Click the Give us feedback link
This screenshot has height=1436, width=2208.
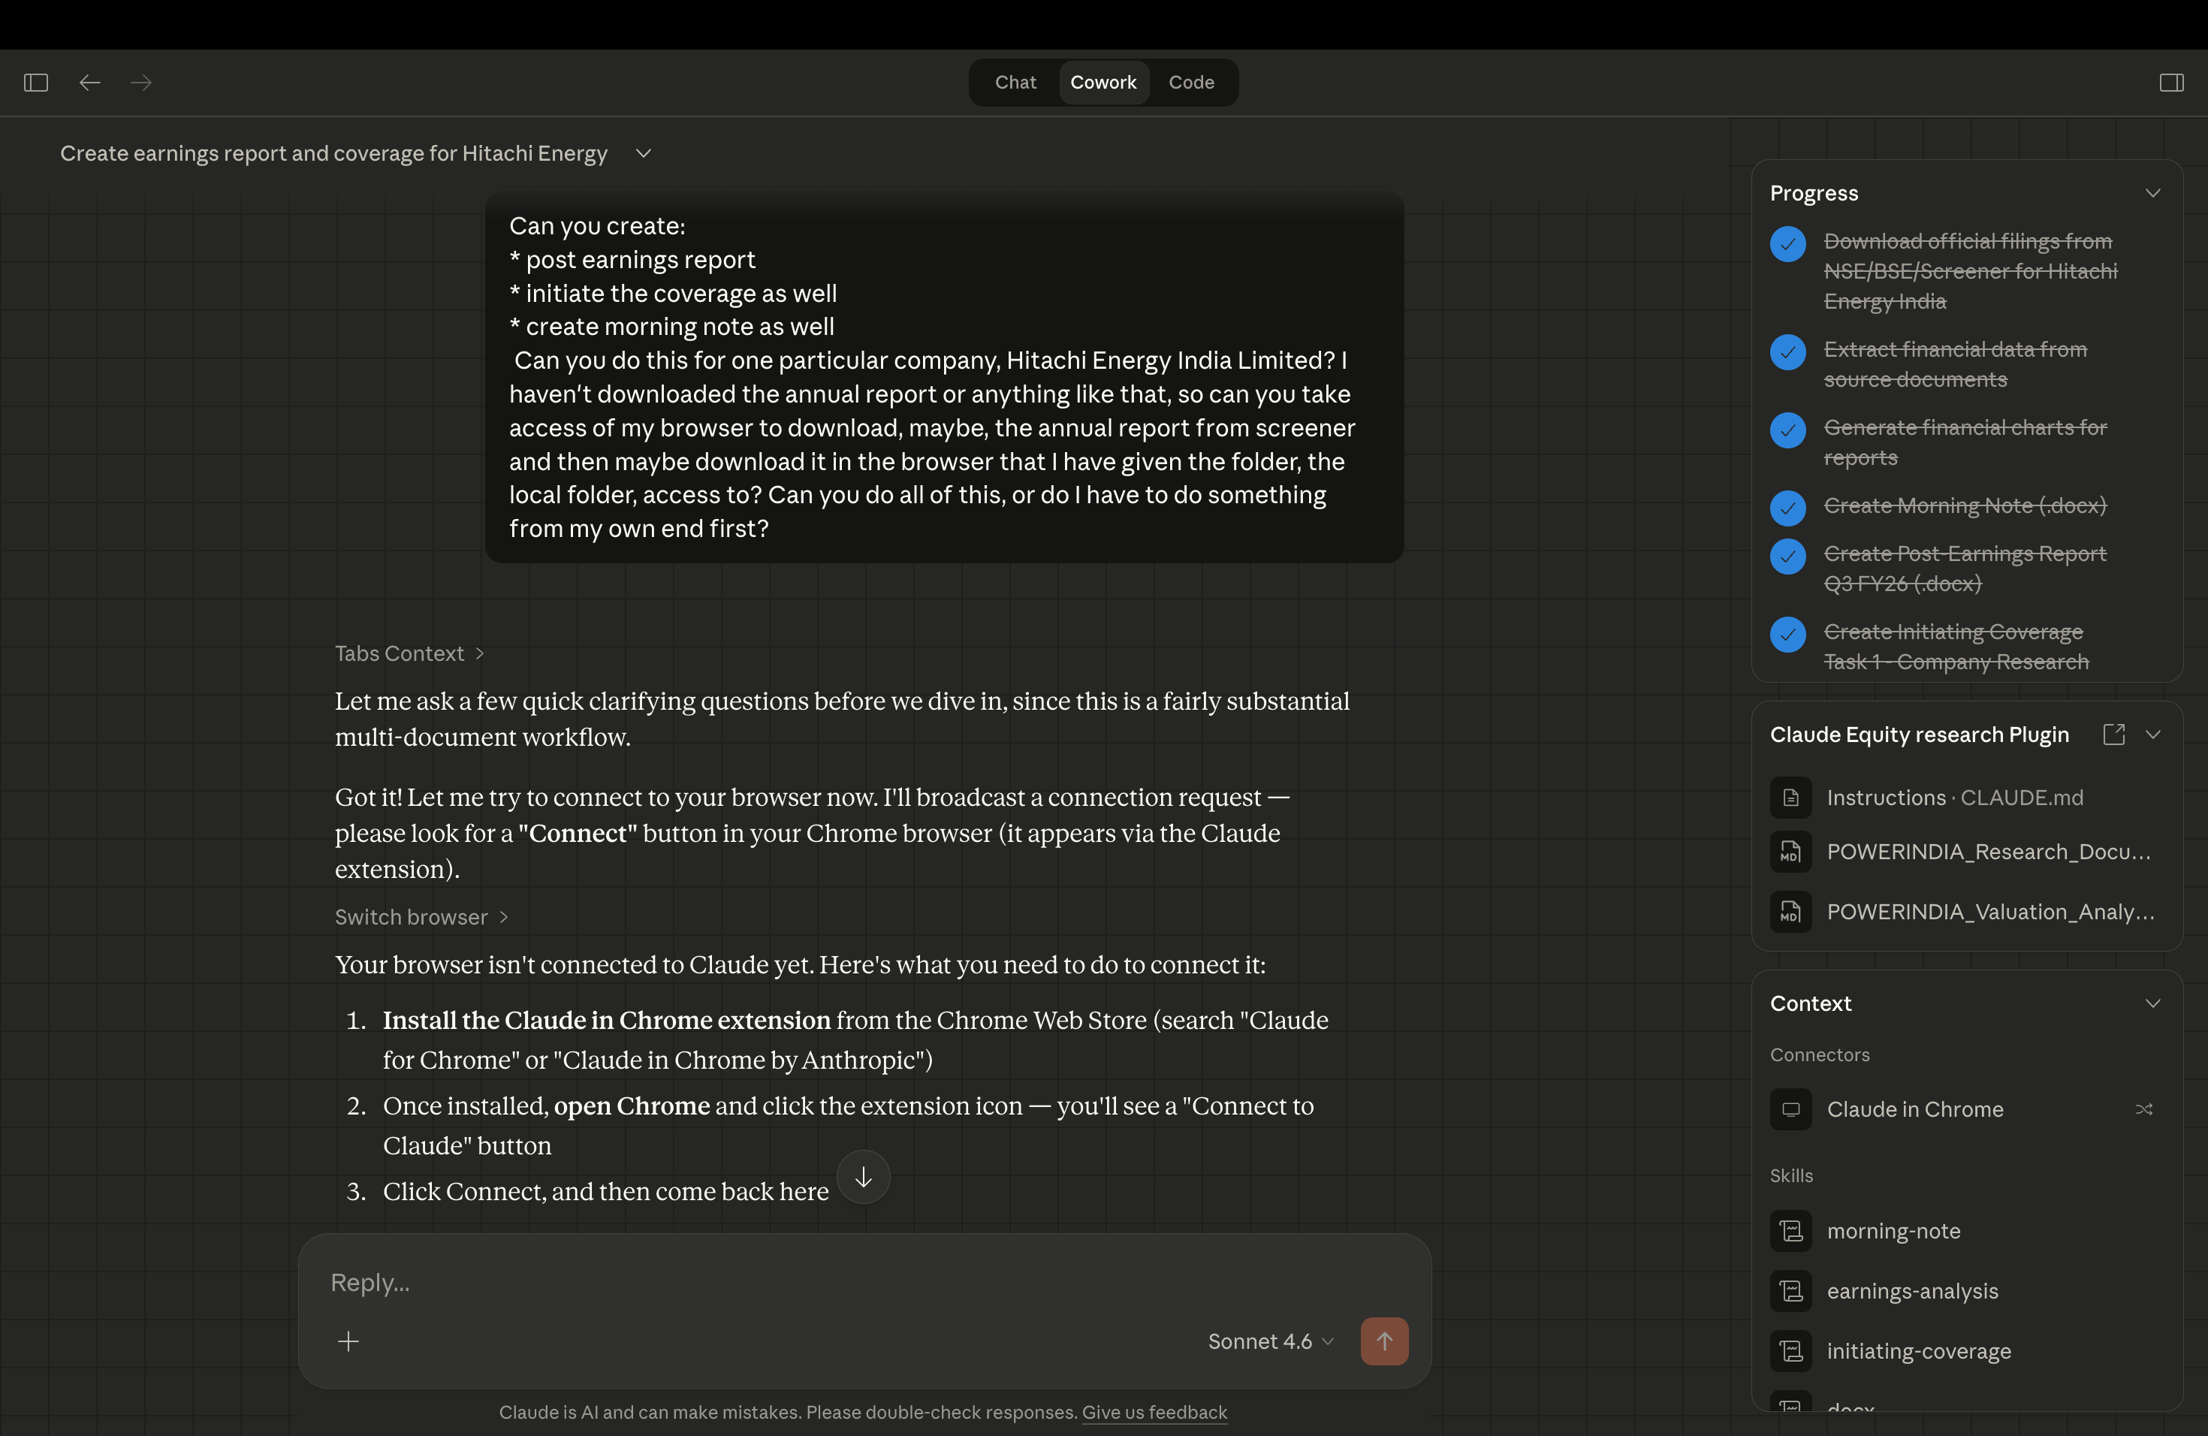coord(1154,1412)
